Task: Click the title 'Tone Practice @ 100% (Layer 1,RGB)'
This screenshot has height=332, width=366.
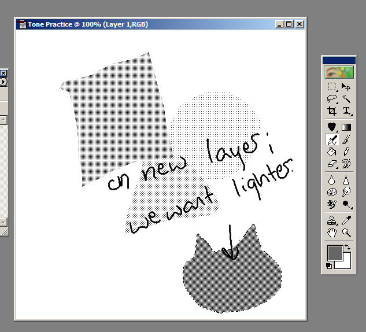Action: pos(88,24)
